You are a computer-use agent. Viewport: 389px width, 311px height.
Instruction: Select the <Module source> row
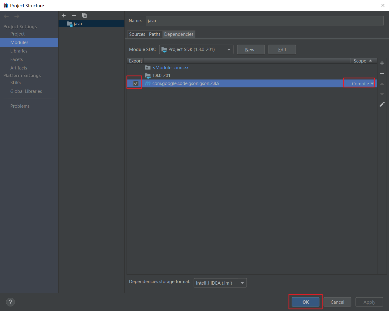(252, 68)
